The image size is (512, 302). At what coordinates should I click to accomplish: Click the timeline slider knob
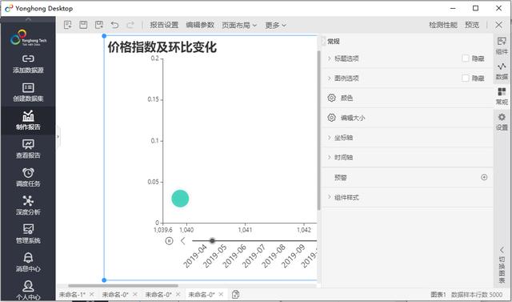click(212, 241)
